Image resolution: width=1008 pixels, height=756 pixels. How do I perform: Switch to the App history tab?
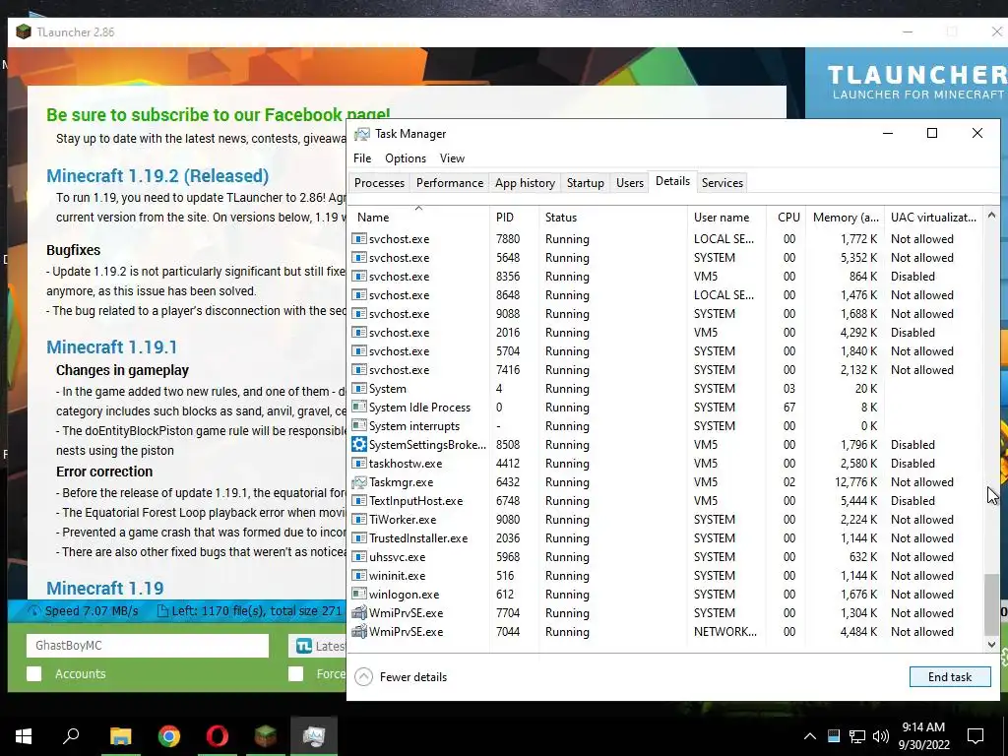click(x=525, y=183)
